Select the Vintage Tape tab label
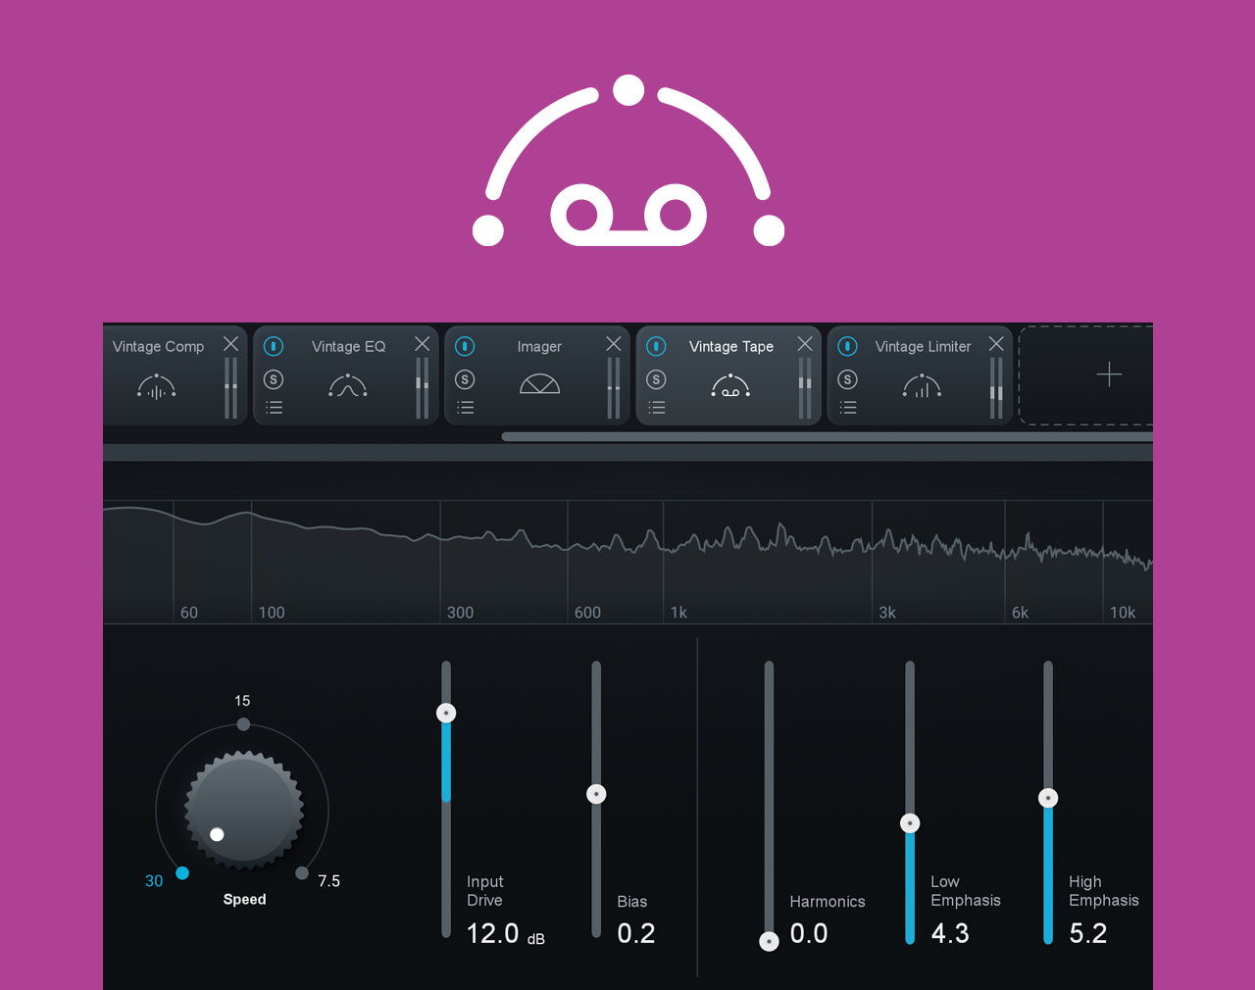This screenshot has width=1255, height=990. [731, 346]
